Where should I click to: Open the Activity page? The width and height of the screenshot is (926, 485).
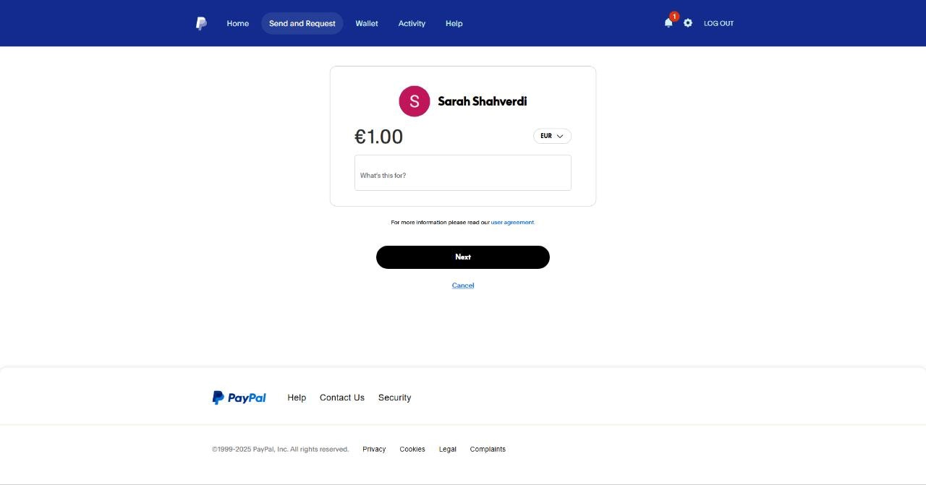[x=412, y=23]
